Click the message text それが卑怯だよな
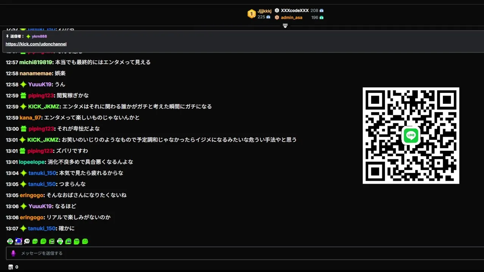The width and height of the screenshot is (484, 272). (x=78, y=129)
